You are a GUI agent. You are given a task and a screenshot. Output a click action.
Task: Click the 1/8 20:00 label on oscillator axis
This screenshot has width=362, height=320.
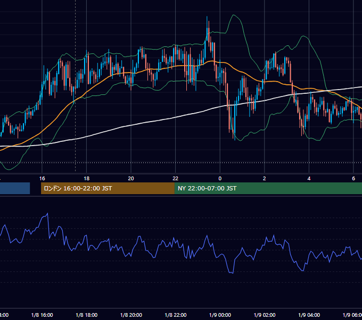pyautogui.click(x=131, y=315)
